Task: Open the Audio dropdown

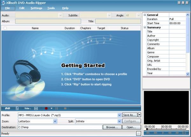Action: point(60,16)
